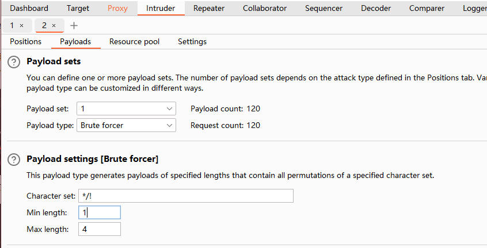
Task: Open the Resource pool tab
Action: [x=134, y=42]
